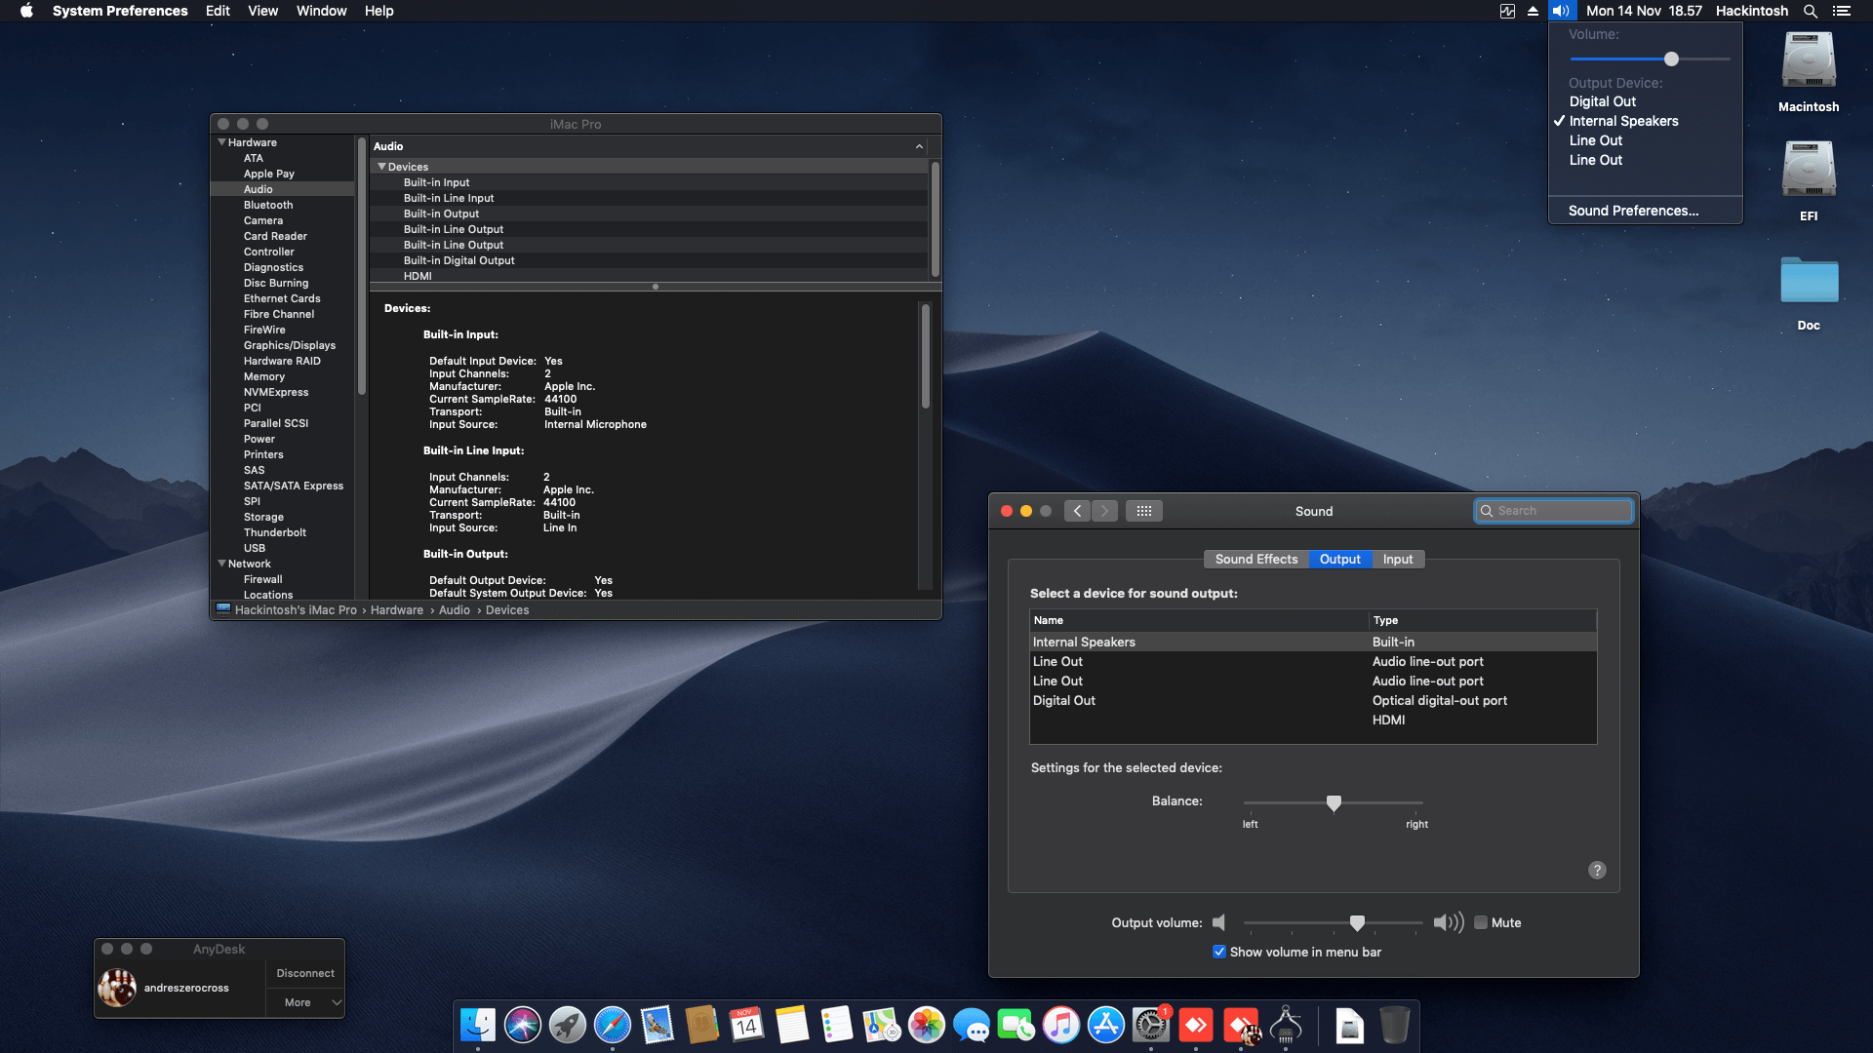Open Notification Center list icon
Image resolution: width=1873 pixels, height=1053 pixels.
(1842, 11)
